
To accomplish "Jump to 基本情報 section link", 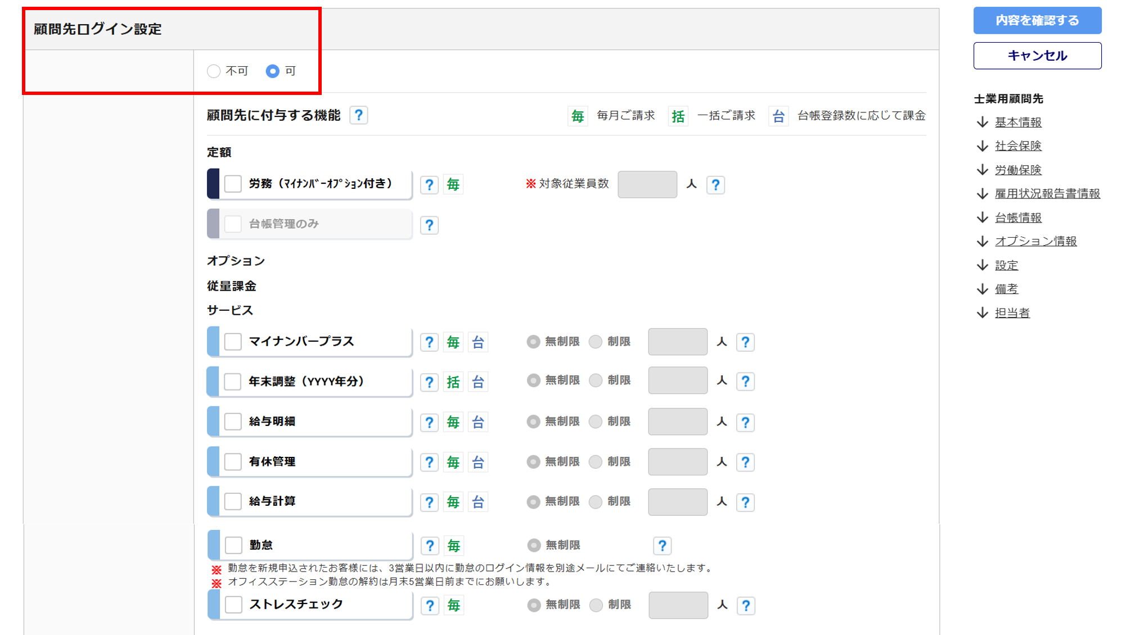I will [1018, 122].
